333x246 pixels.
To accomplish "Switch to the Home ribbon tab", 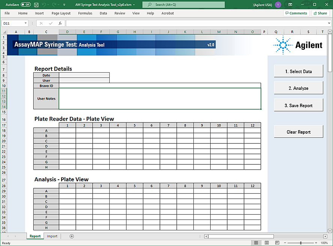I will point(23,13).
